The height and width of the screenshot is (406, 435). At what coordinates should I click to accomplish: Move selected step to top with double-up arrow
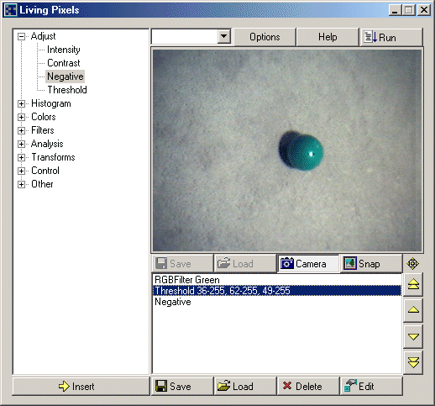pyautogui.click(x=413, y=285)
